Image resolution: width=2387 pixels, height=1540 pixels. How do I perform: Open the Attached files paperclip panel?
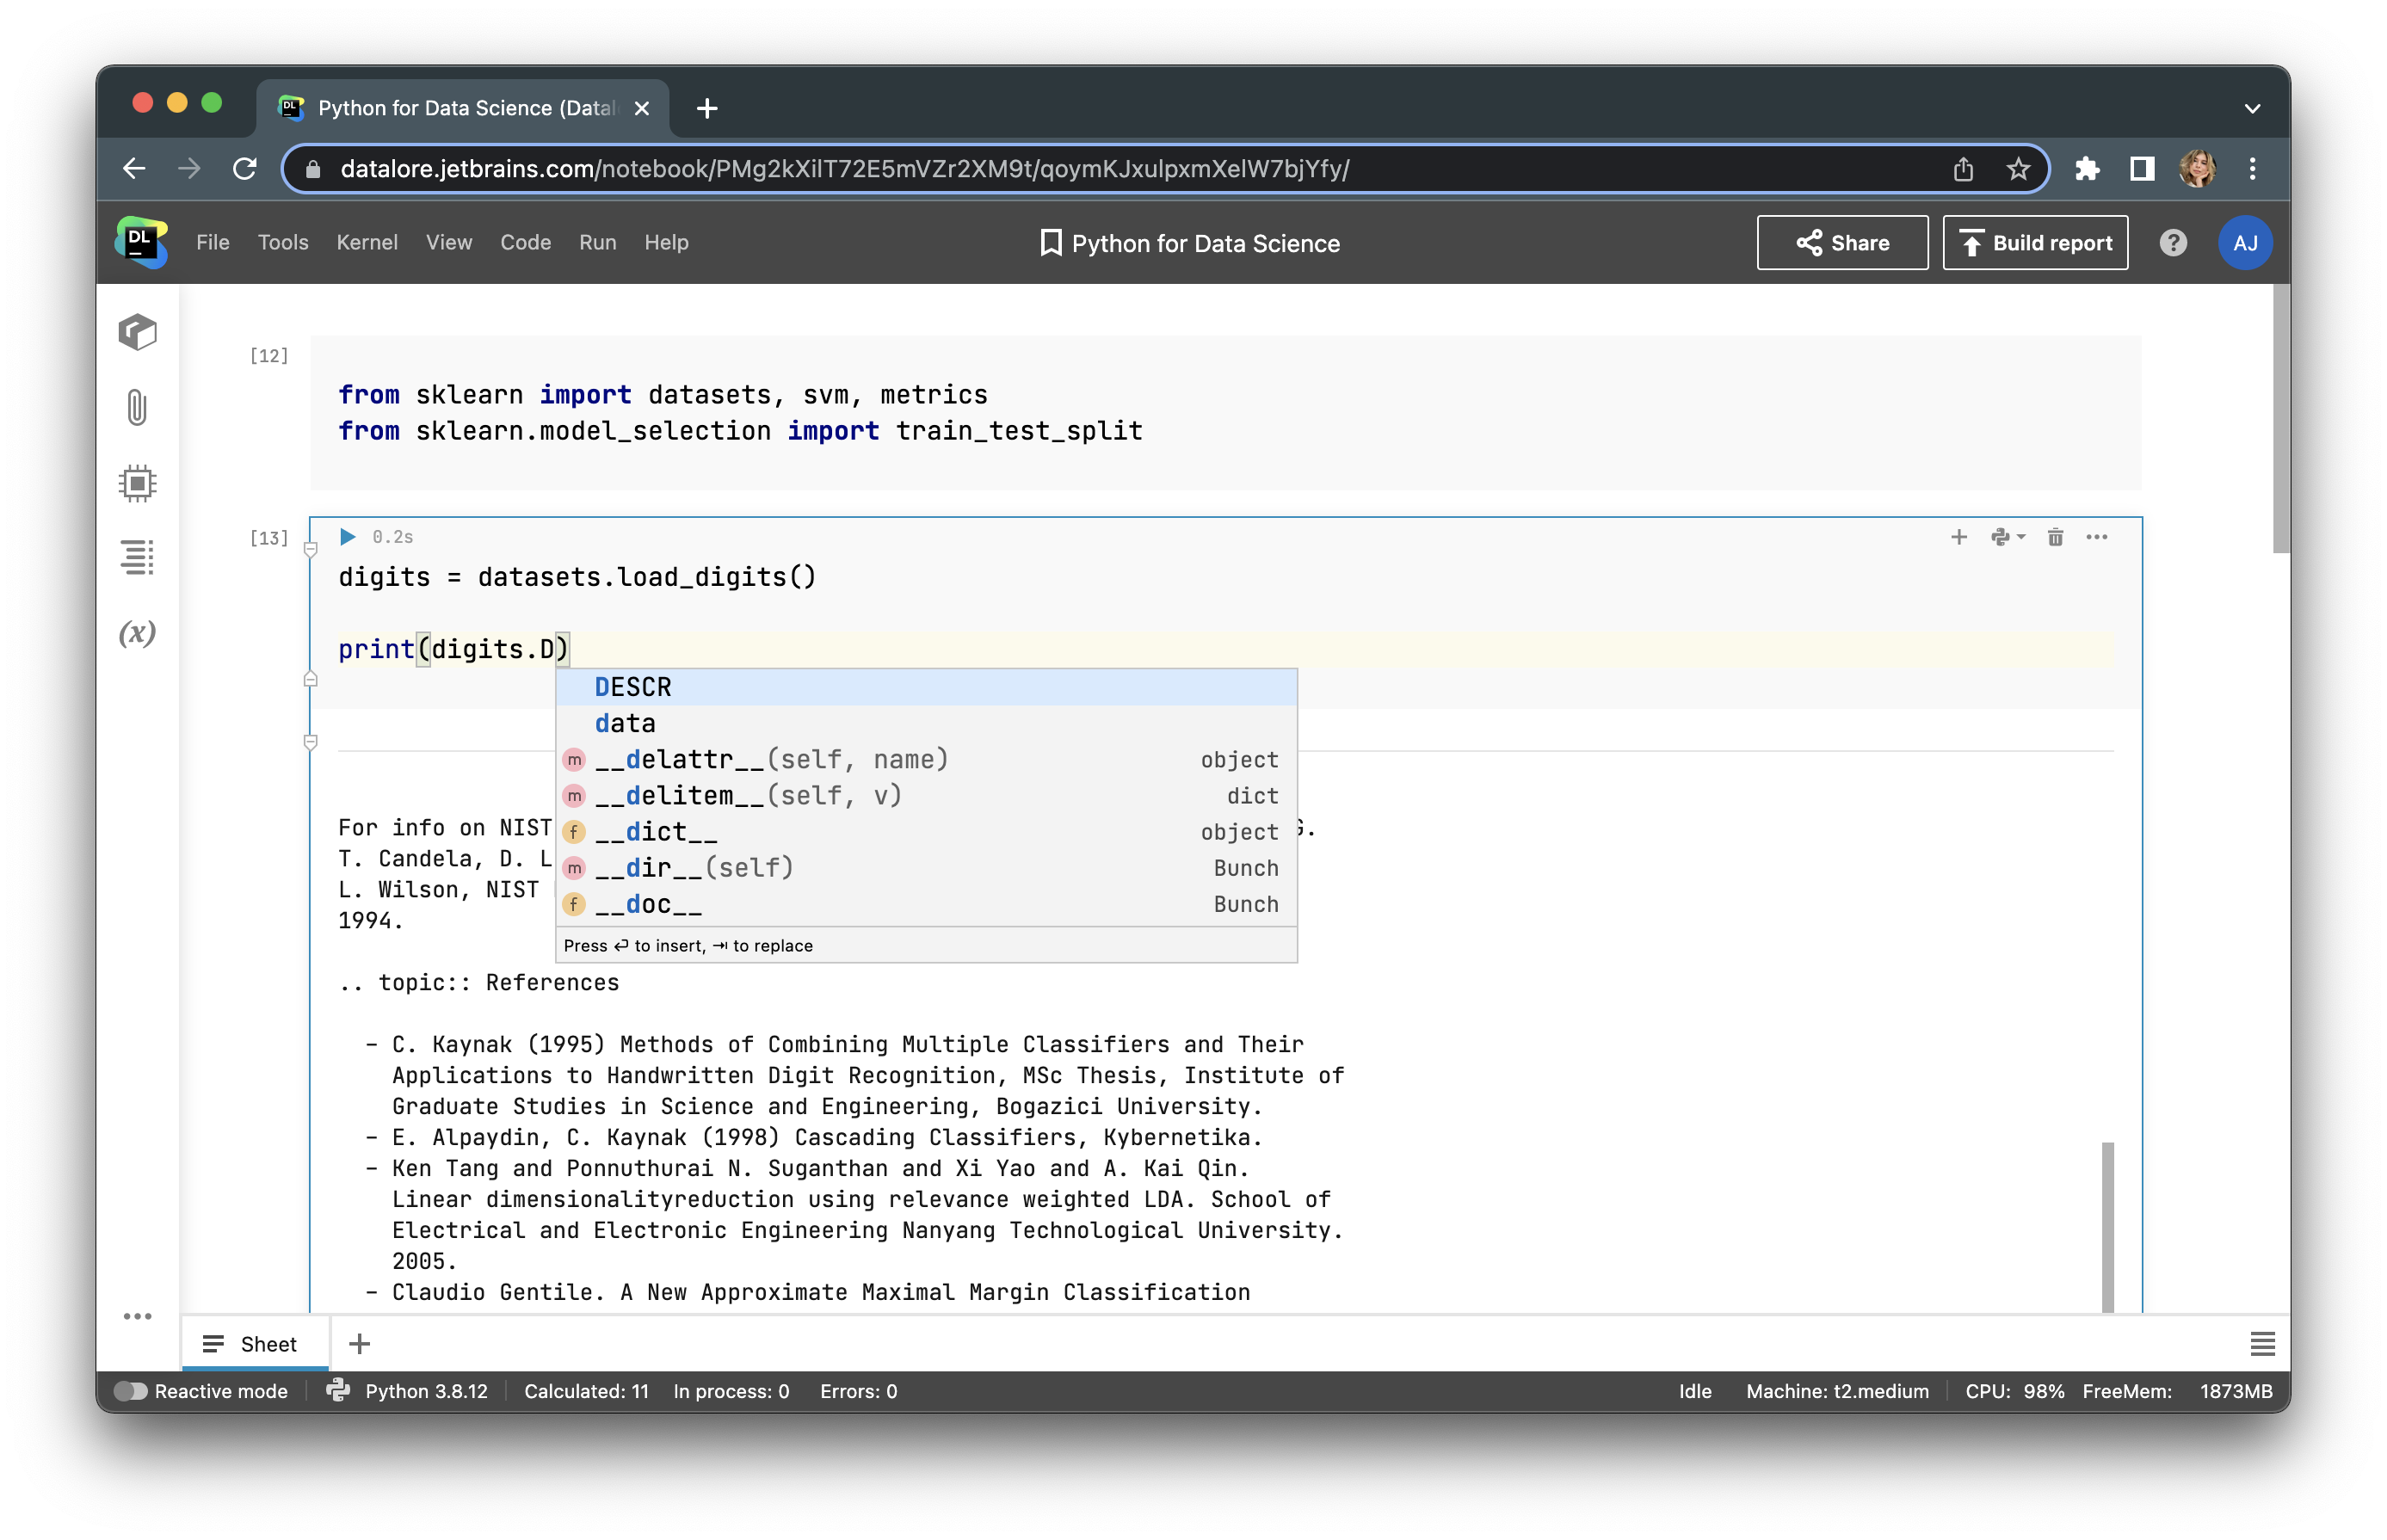coord(138,407)
